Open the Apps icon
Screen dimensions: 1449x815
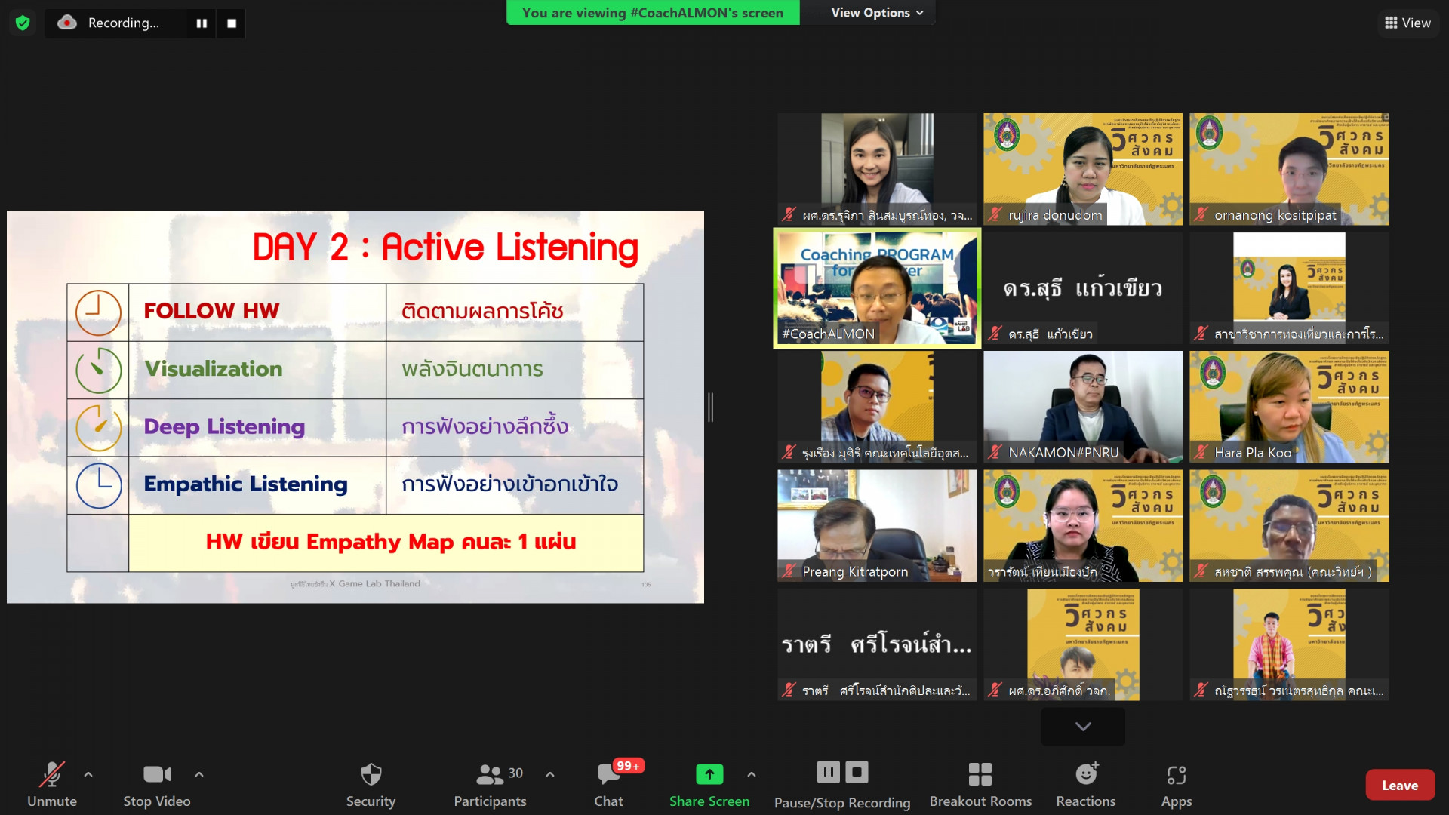pyautogui.click(x=1176, y=775)
